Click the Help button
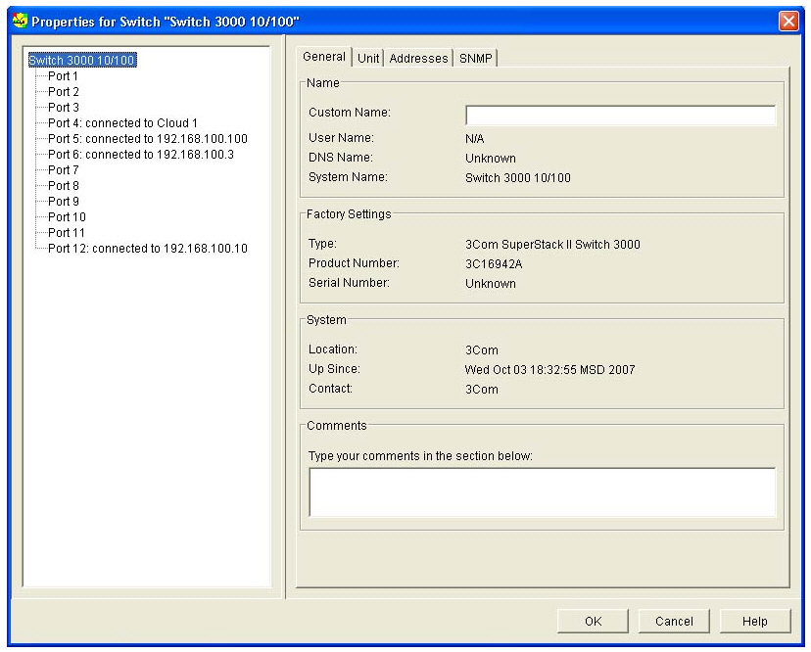 point(755,621)
